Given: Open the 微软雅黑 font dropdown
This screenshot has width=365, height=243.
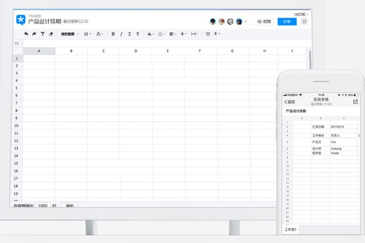Looking at the screenshot, I should (70, 34).
